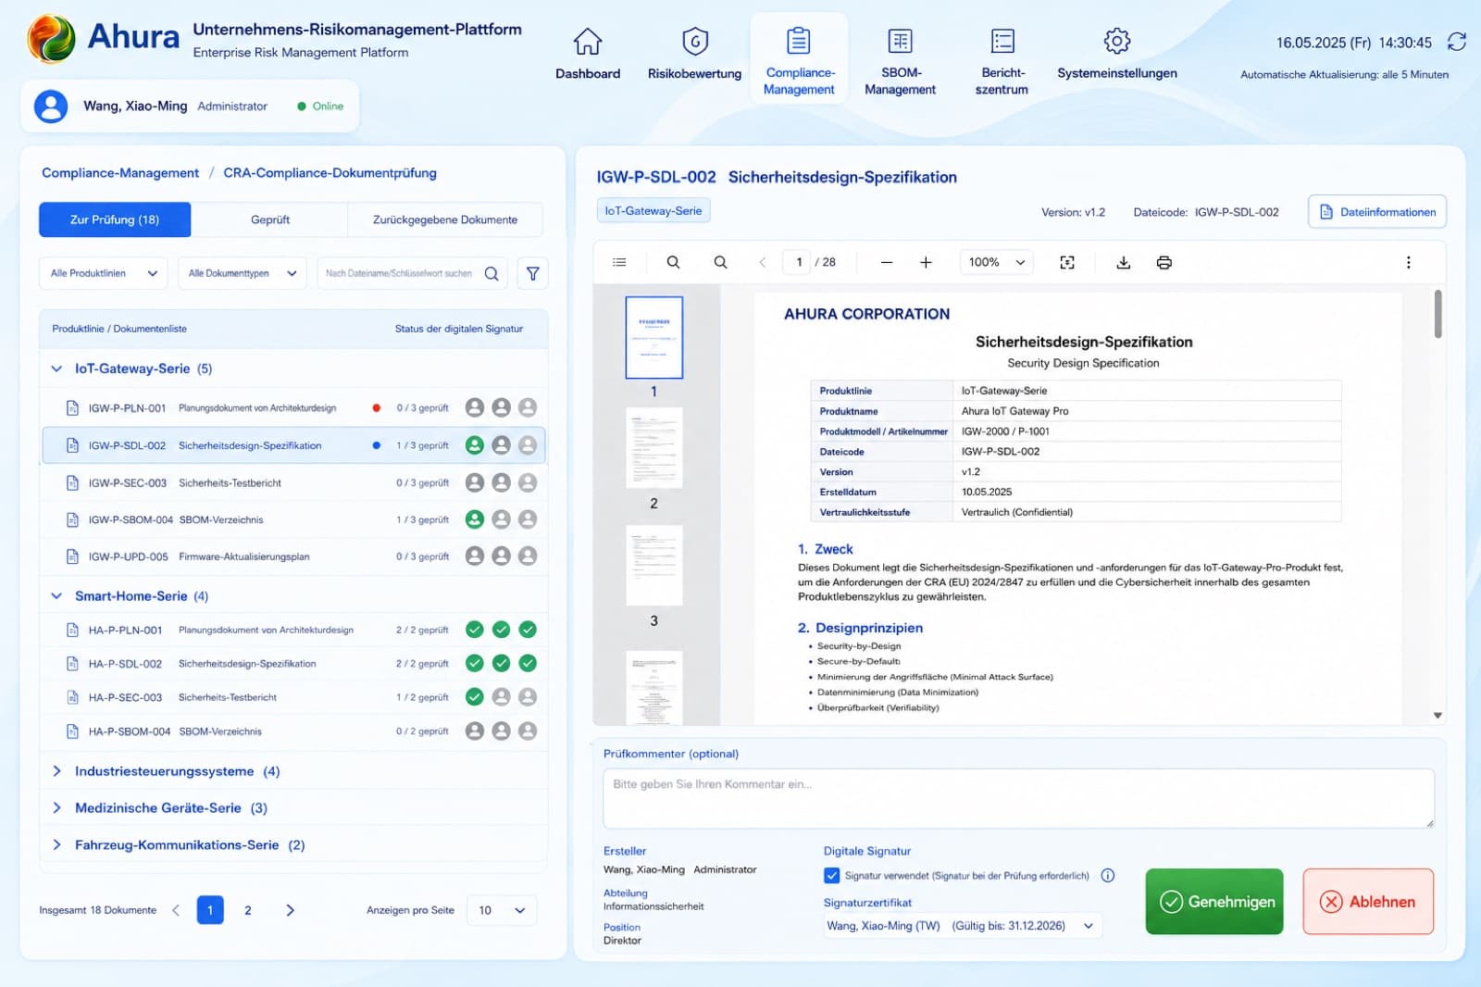The width and height of the screenshot is (1481, 987).
Task: Open the Signaturzertifikat certificate dropdown
Action: [962, 926]
